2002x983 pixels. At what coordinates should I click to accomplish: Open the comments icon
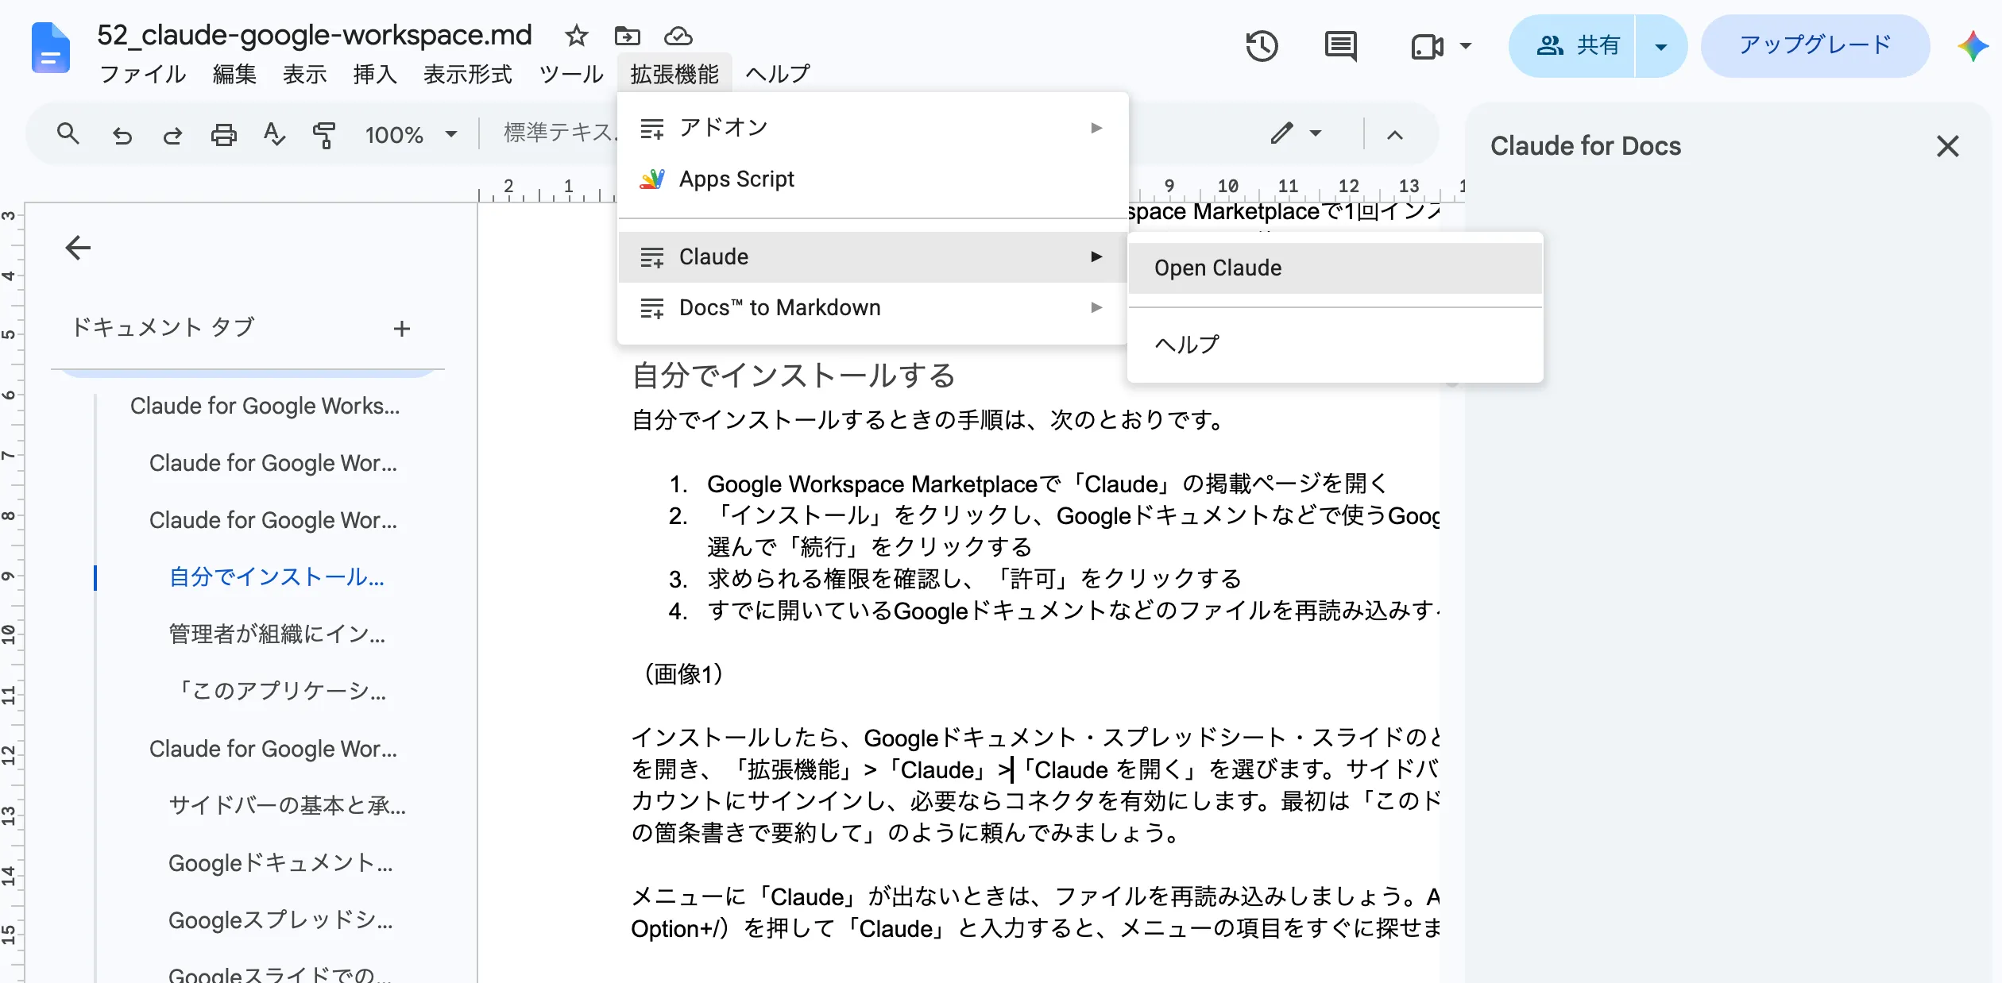pyautogui.click(x=1341, y=46)
